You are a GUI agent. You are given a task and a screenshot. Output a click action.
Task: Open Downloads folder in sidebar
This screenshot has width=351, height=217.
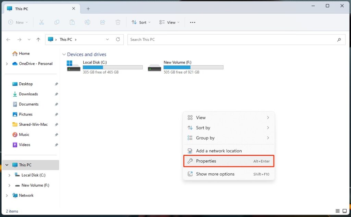tap(28, 94)
